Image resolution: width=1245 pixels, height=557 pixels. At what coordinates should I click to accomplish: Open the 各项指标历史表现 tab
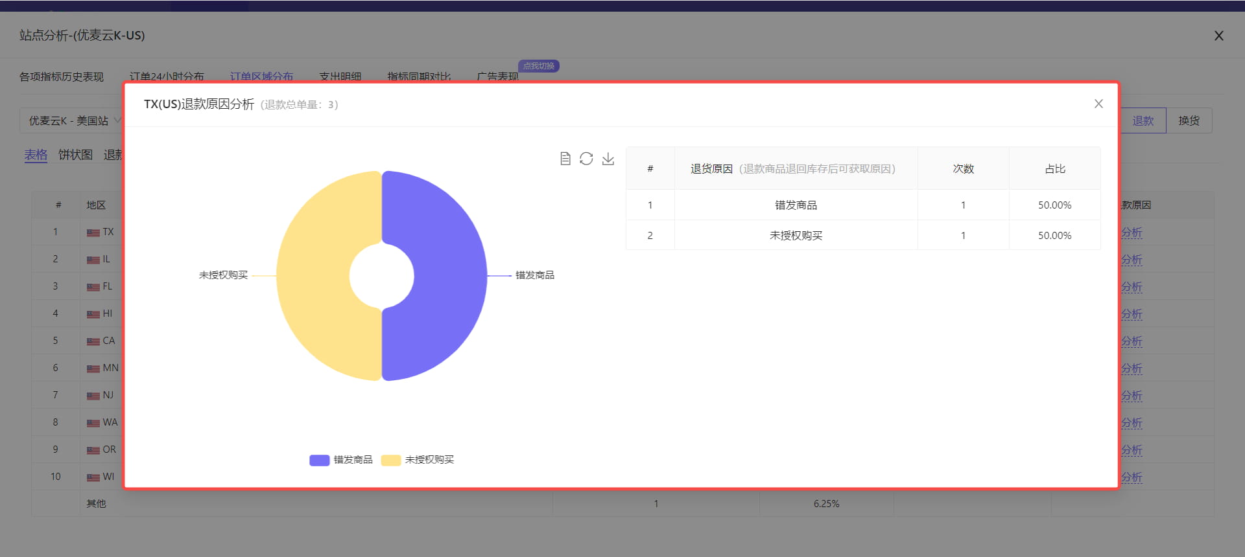[x=62, y=76]
